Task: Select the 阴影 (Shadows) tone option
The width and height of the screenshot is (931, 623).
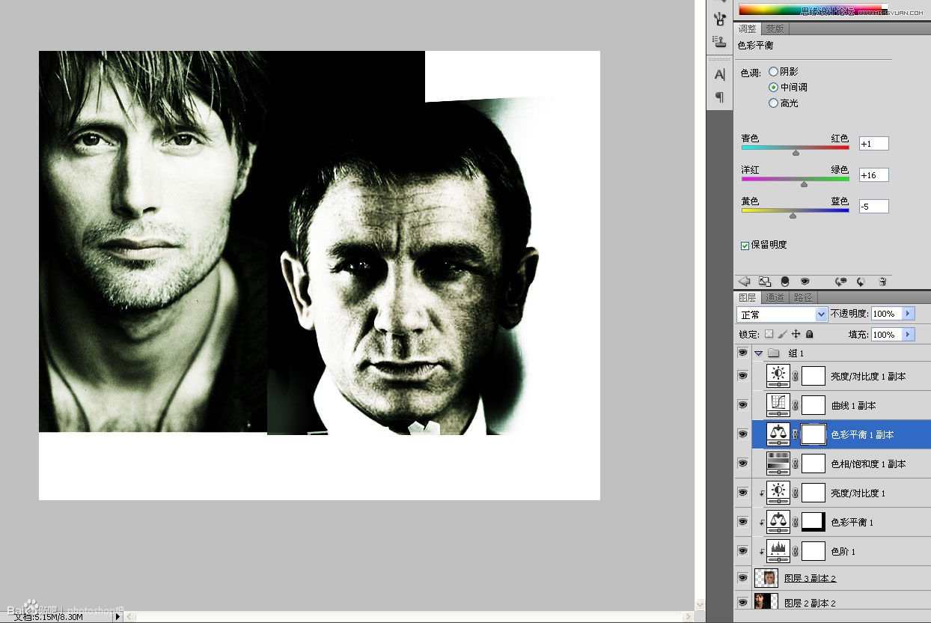Action: click(x=773, y=72)
